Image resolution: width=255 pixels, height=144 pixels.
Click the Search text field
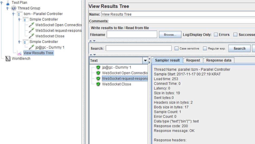[139, 48]
